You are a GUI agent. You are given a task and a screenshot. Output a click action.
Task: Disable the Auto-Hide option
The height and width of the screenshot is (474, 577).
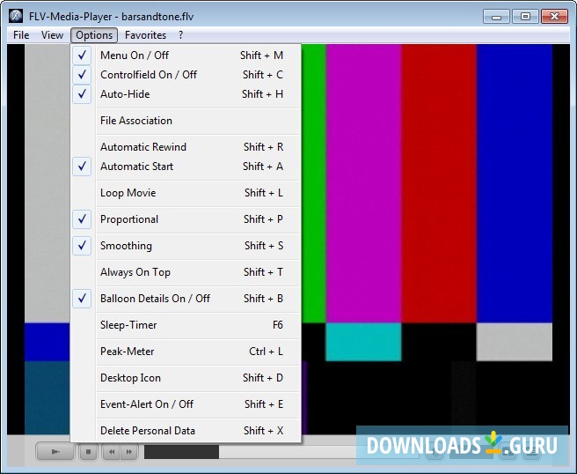pos(186,94)
